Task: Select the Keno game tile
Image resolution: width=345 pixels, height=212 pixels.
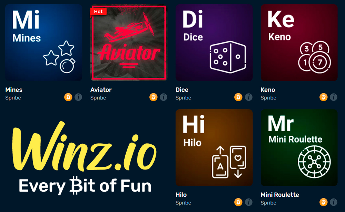Action: pyautogui.click(x=299, y=42)
